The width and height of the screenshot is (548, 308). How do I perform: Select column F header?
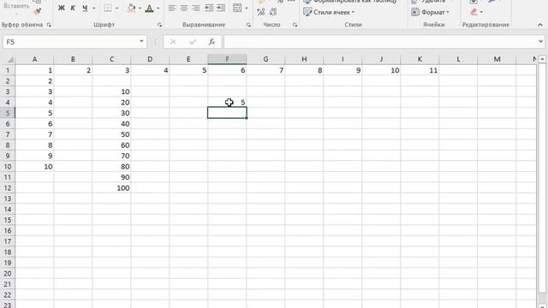click(227, 59)
